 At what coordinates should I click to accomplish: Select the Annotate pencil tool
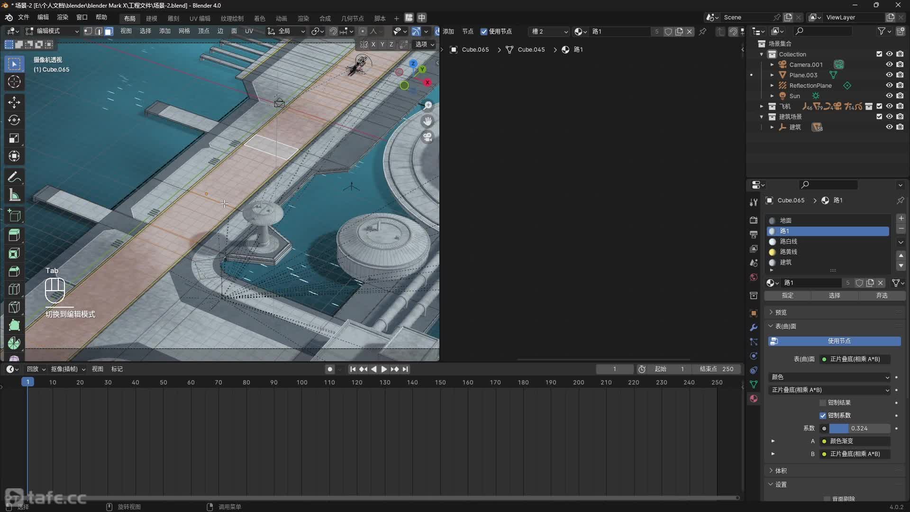point(14,177)
